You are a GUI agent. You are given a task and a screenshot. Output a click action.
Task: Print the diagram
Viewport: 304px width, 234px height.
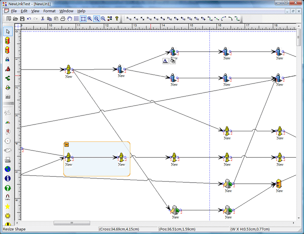point(63,19)
